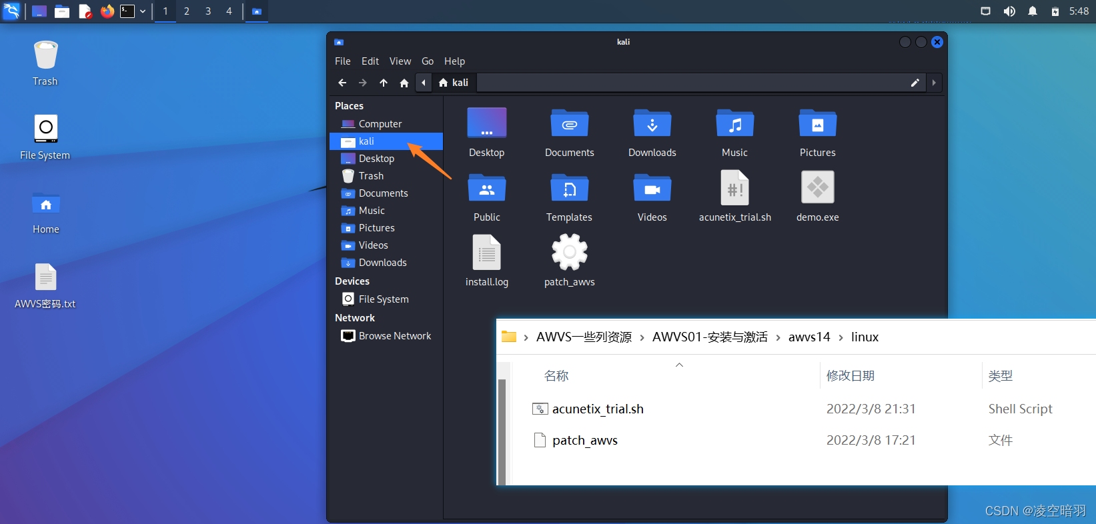The image size is (1096, 524).
Task: Select the Pictures folder in the file view
Action: [818, 133]
